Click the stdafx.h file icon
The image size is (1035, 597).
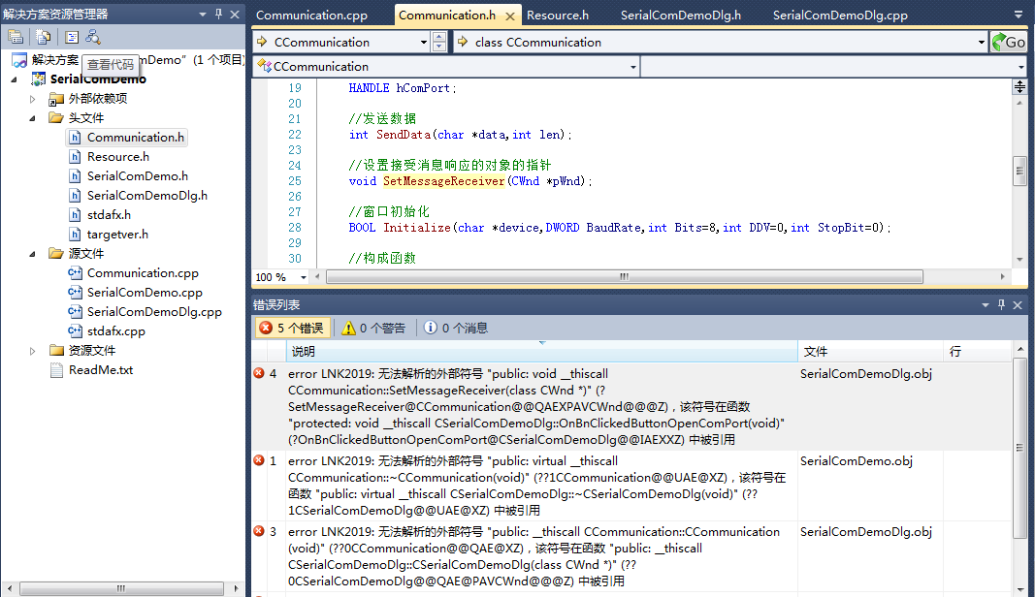(76, 215)
